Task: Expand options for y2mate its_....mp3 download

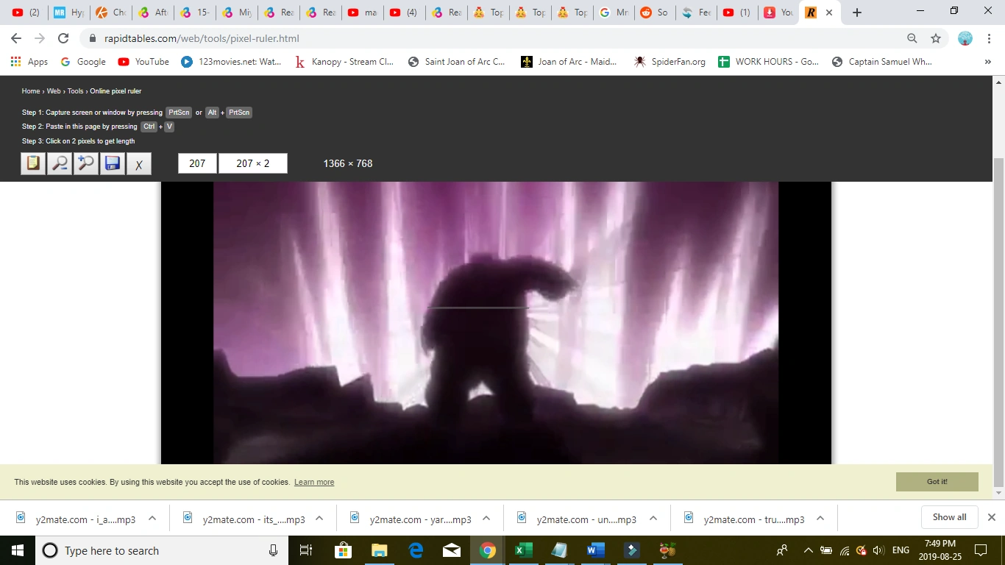Action: pyautogui.click(x=319, y=519)
